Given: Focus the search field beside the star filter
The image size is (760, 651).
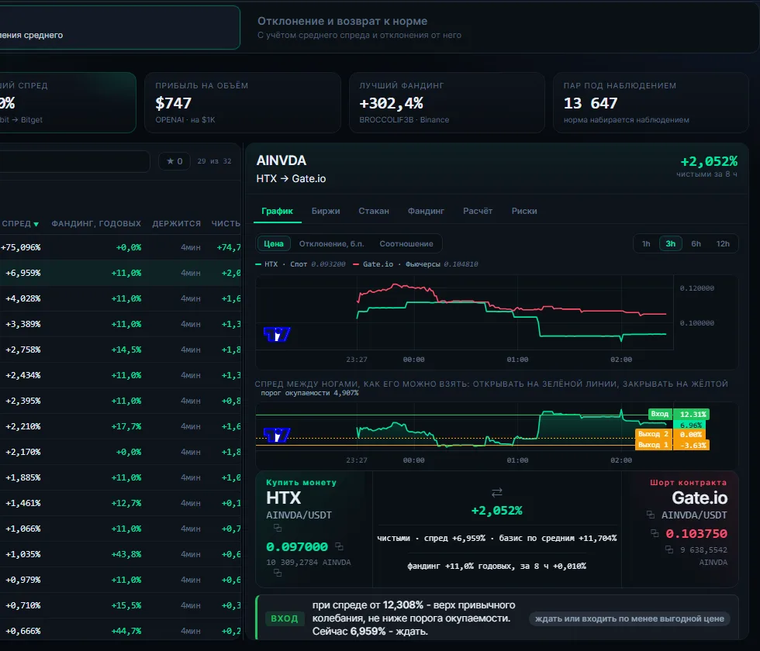Looking at the screenshot, I should [x=74, y=161].
